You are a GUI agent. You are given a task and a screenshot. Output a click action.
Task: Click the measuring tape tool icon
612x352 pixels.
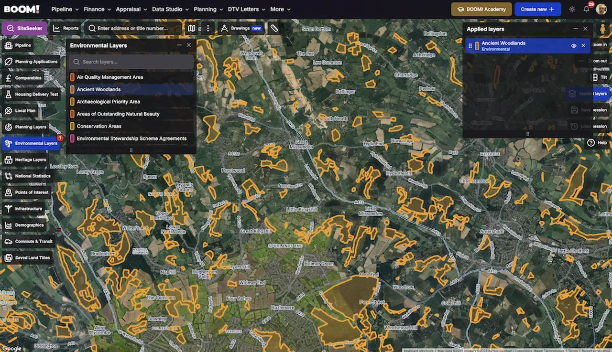pos(274,28)
